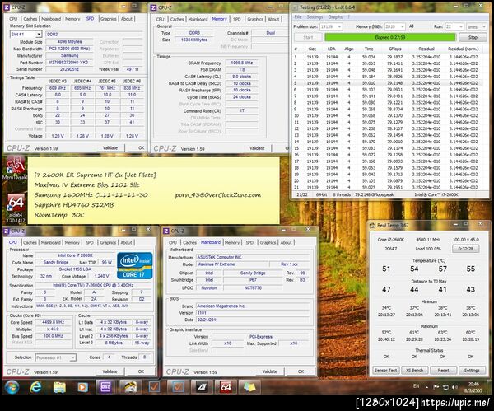The height and width of the screenshot is (411, 494).
Task: Select Graphics tab in CPU-Z Memory window
Action: 255,19
